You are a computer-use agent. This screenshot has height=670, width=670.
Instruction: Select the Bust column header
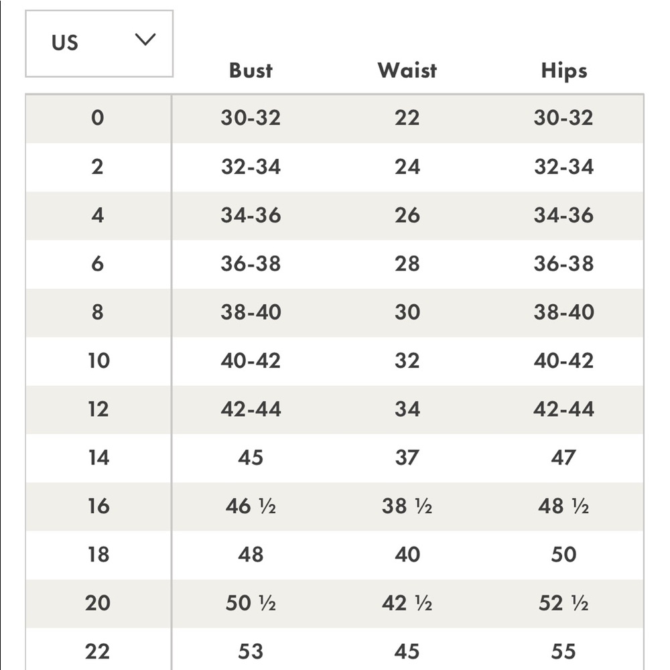coord(251,70)
